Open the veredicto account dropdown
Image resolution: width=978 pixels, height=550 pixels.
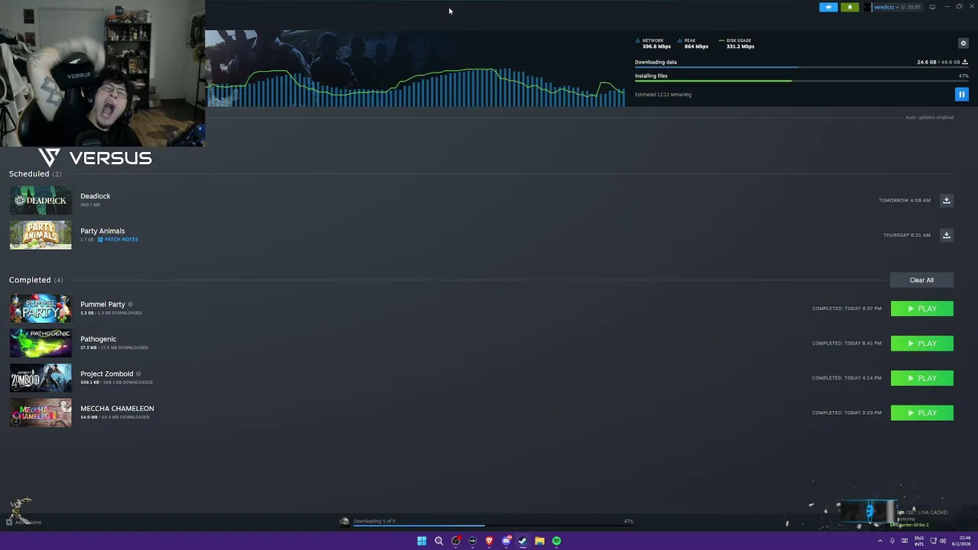click(892, 7)
